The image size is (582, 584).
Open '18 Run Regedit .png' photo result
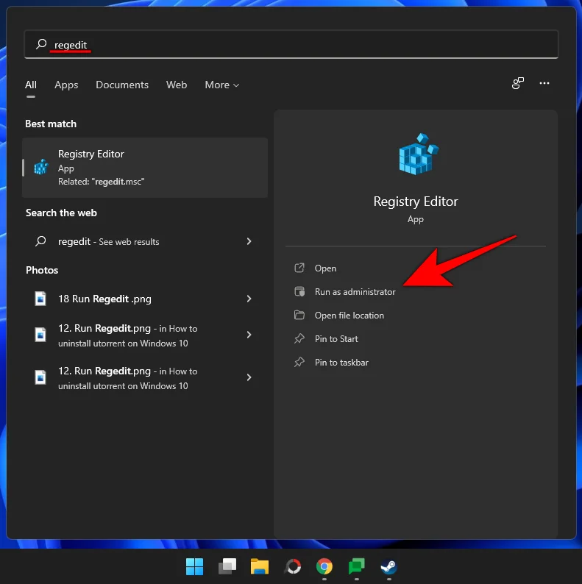coord(145,299)
